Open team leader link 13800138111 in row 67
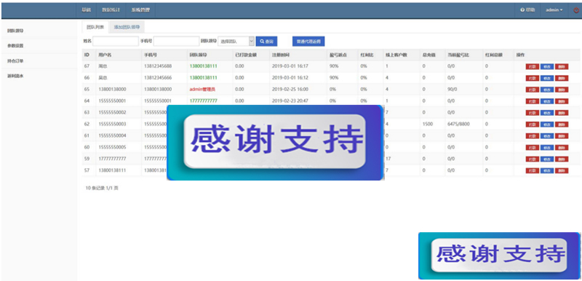 point(204,66)
